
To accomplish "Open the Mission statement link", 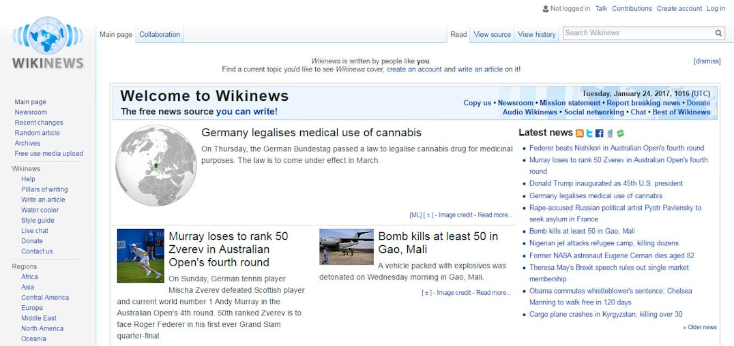I will click(570, 103).
